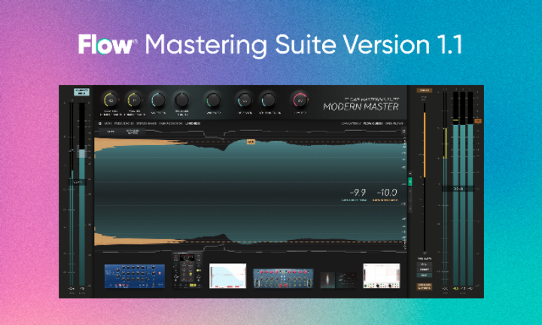The height and width of the screenshot is (325, 542).
Task: Open the blue-grey plugin with red knobs thumbnail
Action: (x=283, y=278)
